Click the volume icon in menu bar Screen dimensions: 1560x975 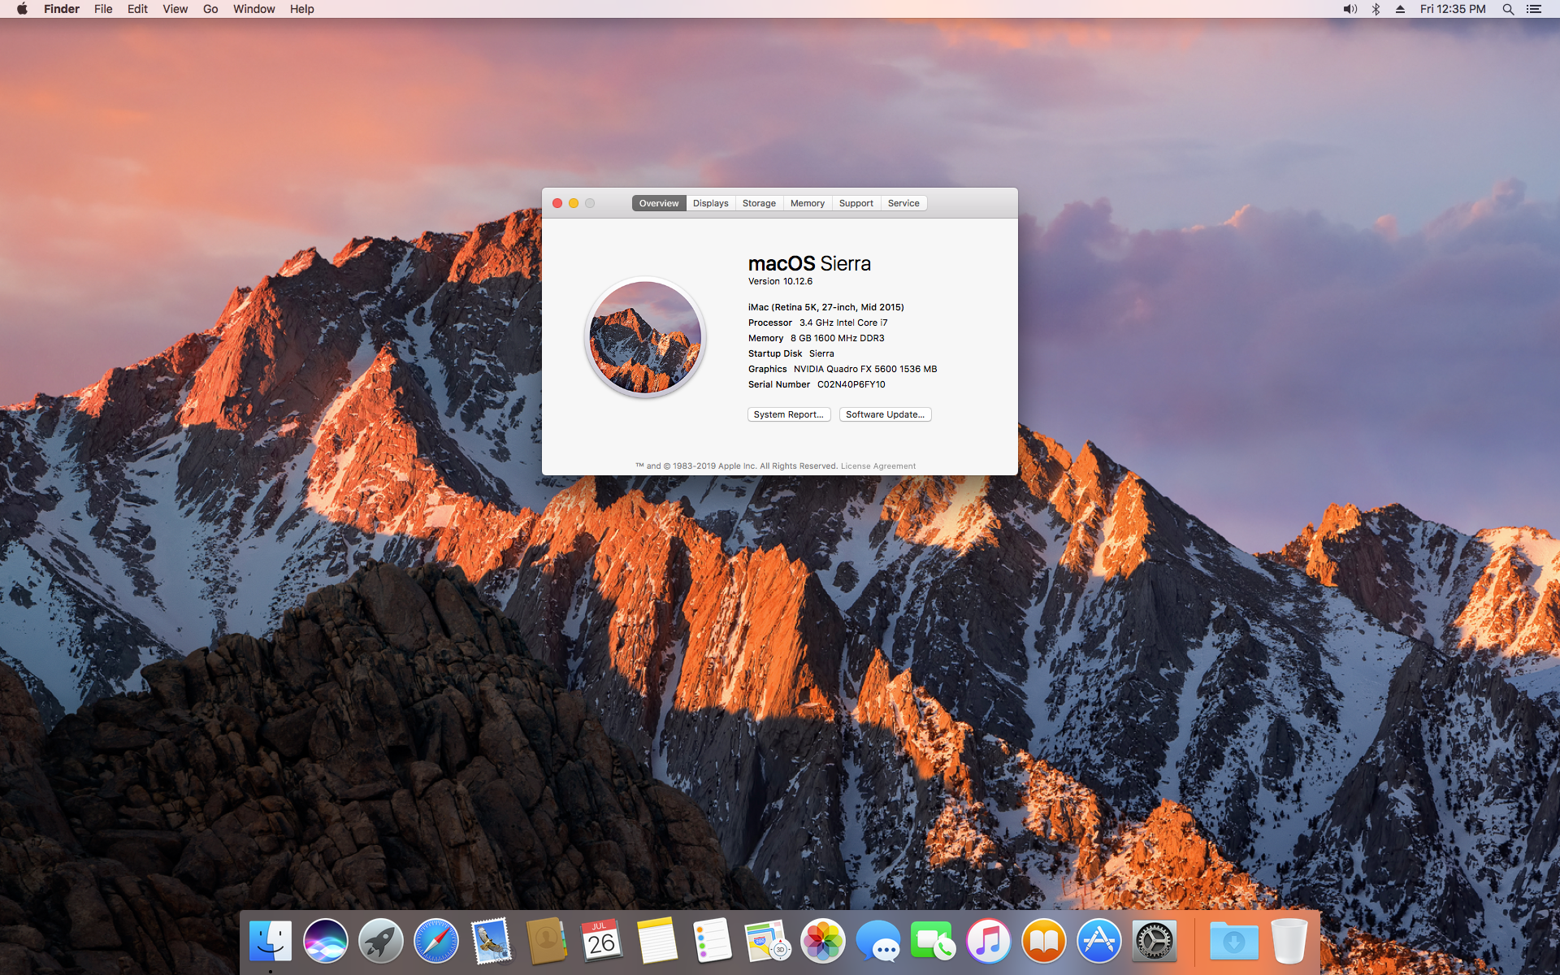click(x=1350, y=9)
